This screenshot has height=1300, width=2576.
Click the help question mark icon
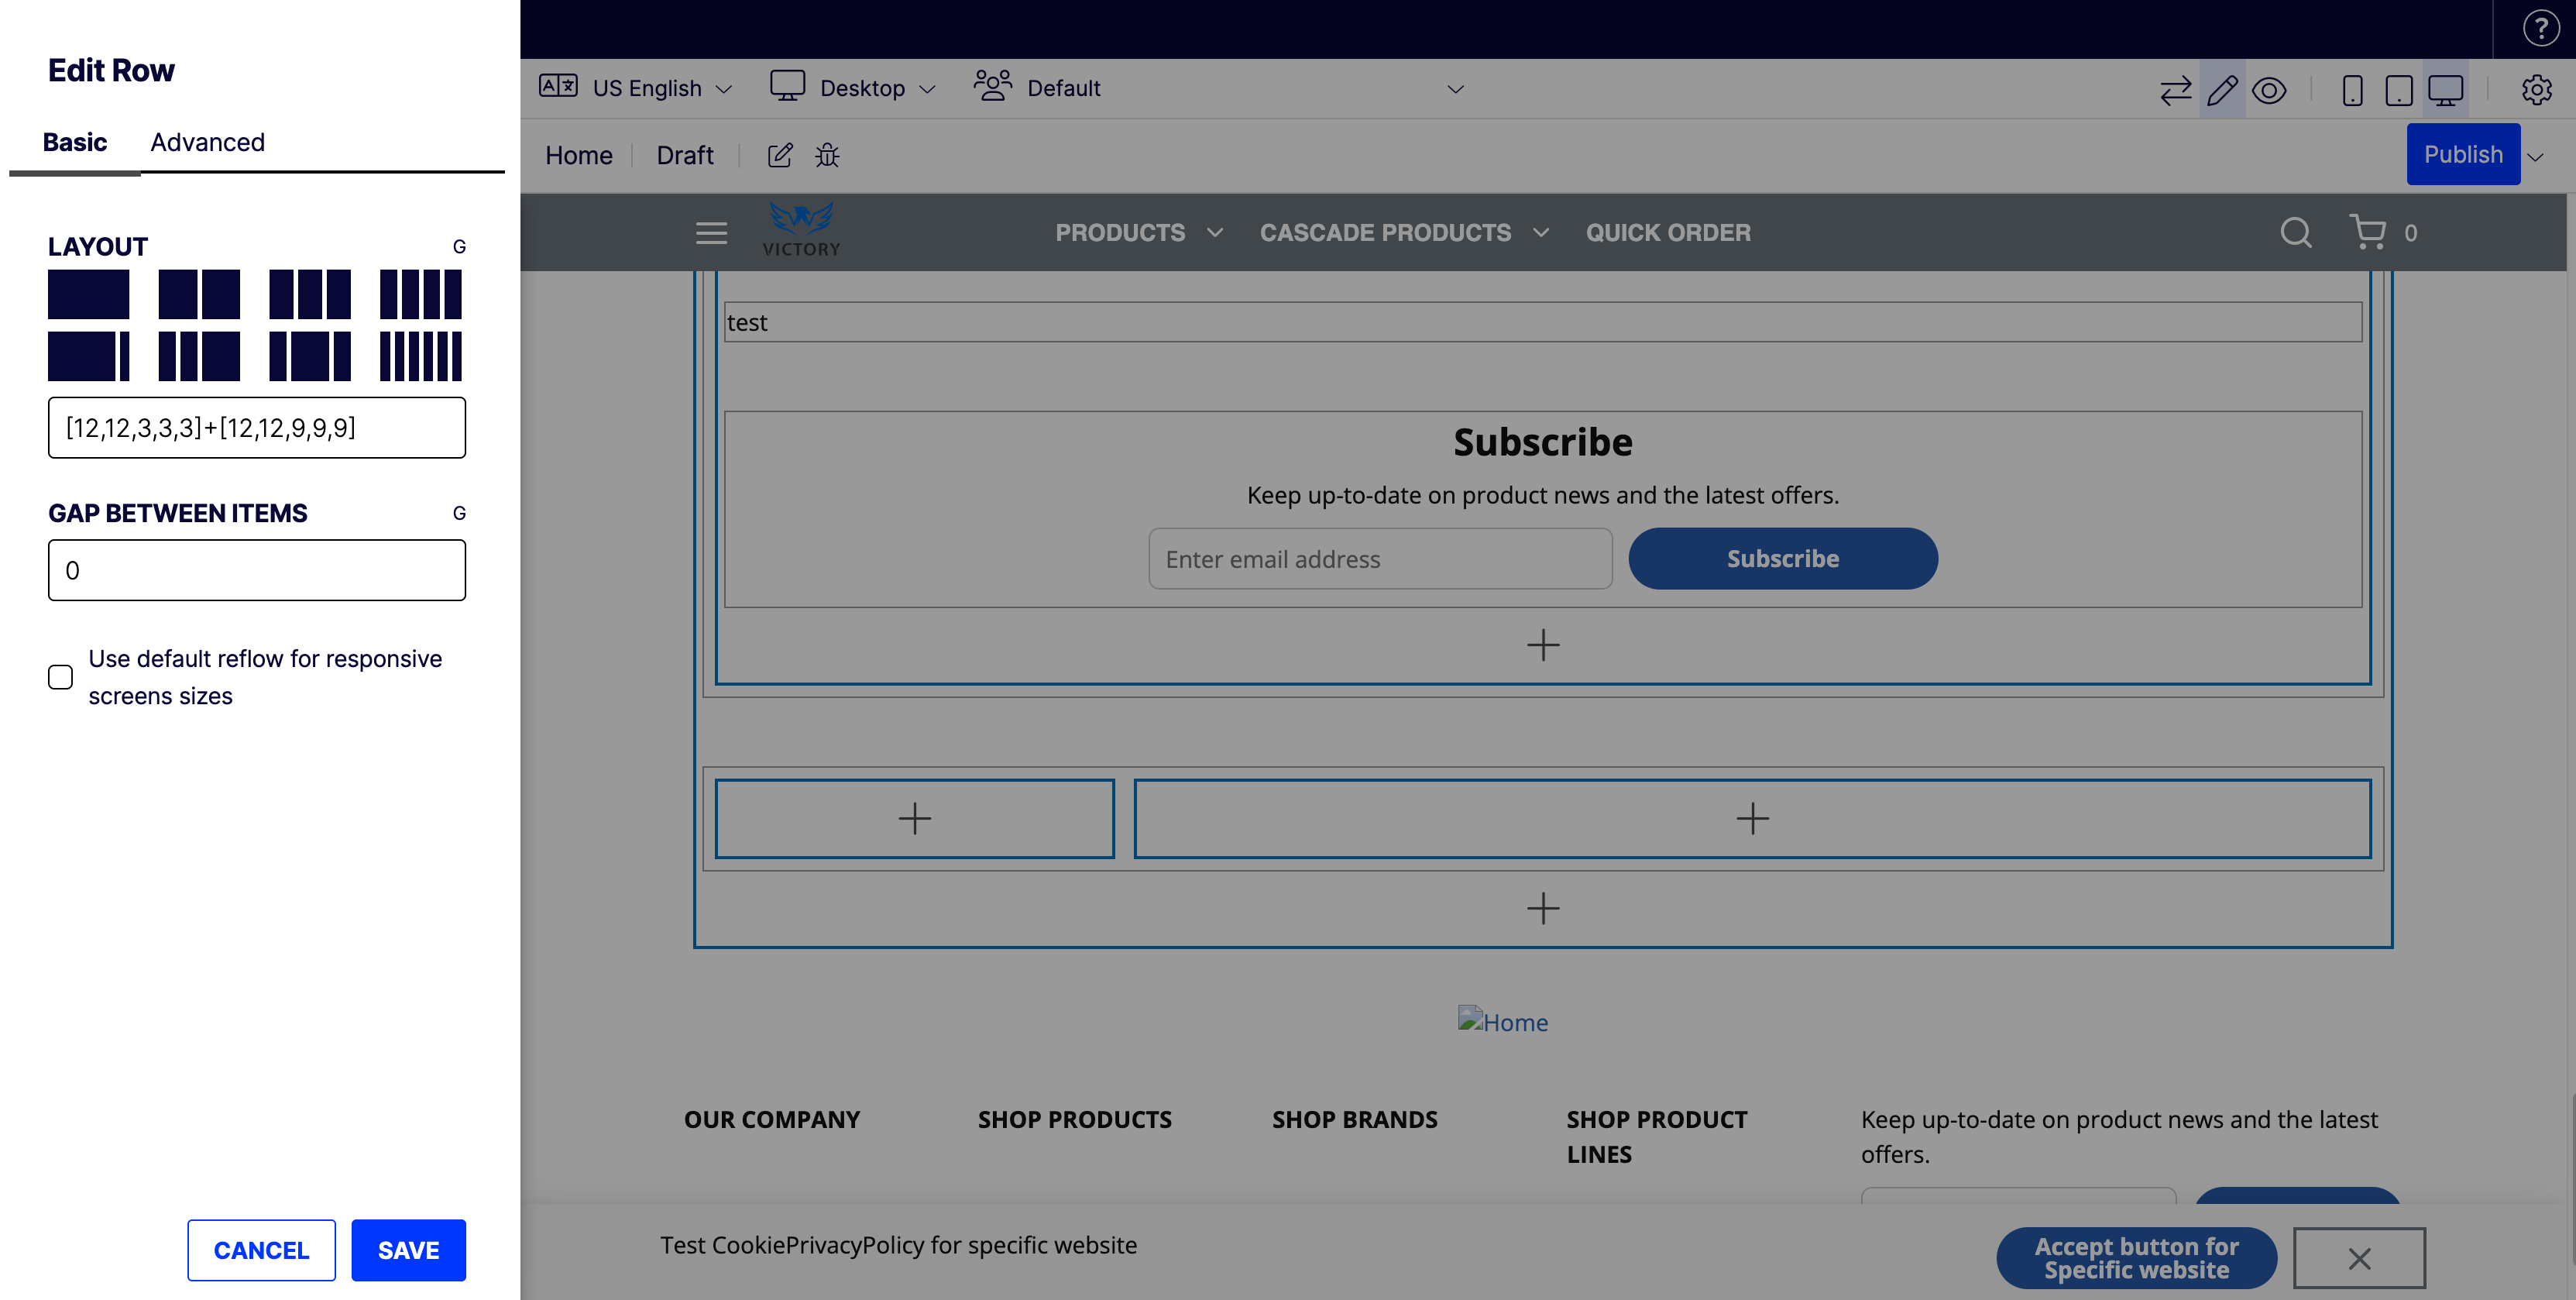pos(2540,28)
